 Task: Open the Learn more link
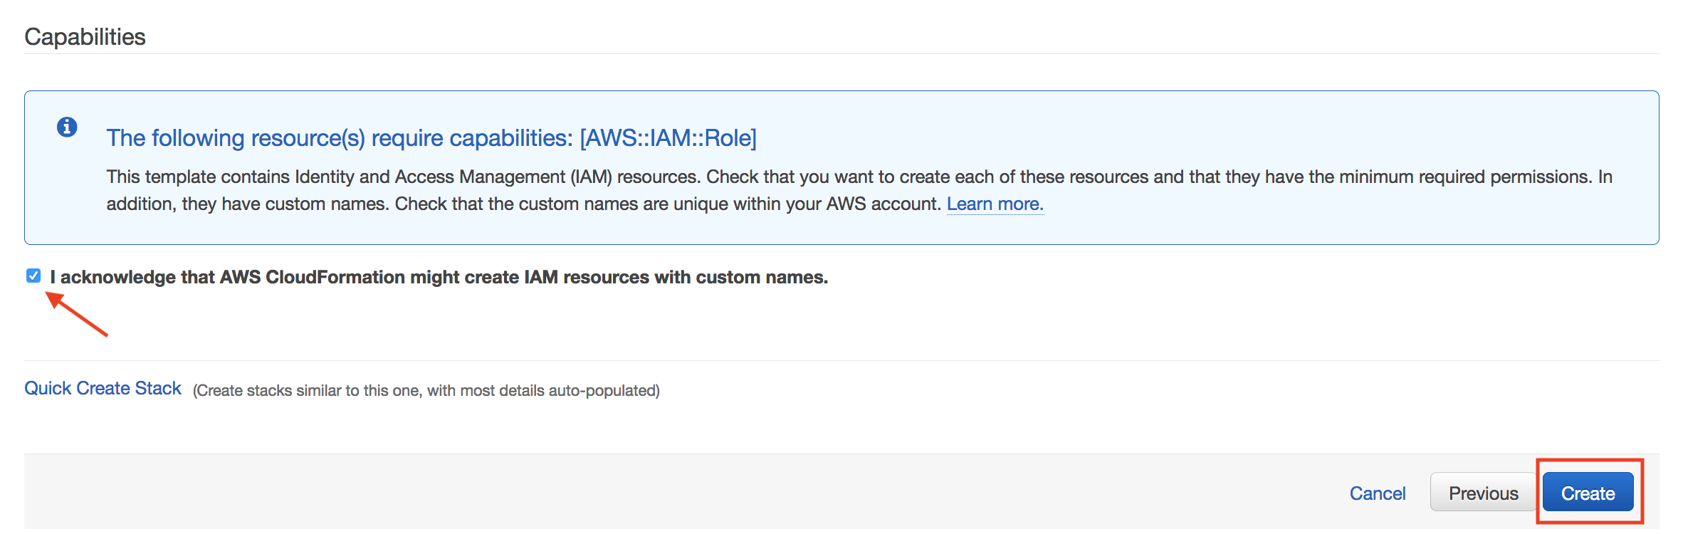(x=995, y=204)
